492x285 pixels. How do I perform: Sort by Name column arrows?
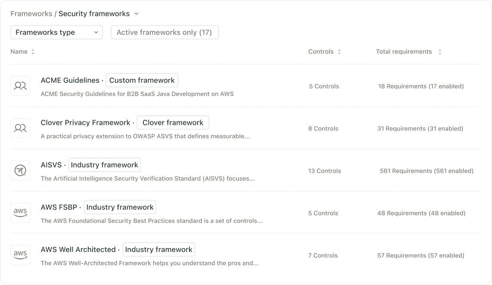(33, 52)
